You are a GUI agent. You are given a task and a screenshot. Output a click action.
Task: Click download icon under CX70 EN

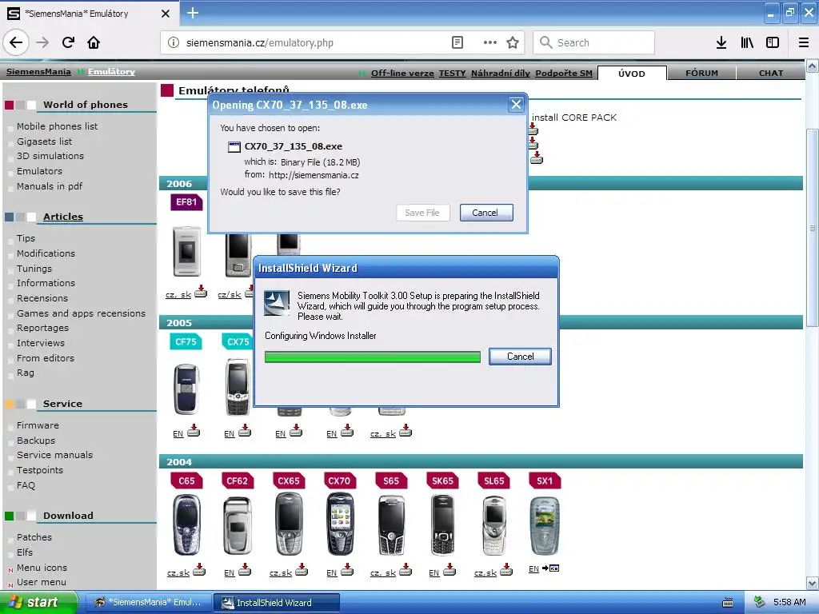(x=347, y=569)
